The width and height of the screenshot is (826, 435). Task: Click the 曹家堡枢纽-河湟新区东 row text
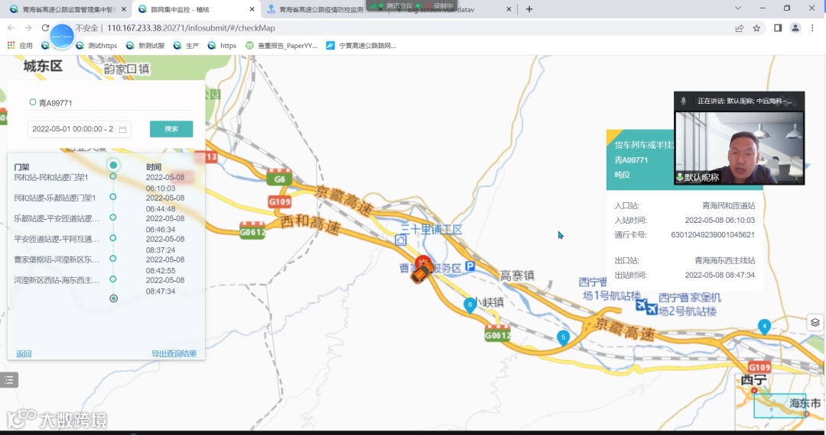point(57,259)
